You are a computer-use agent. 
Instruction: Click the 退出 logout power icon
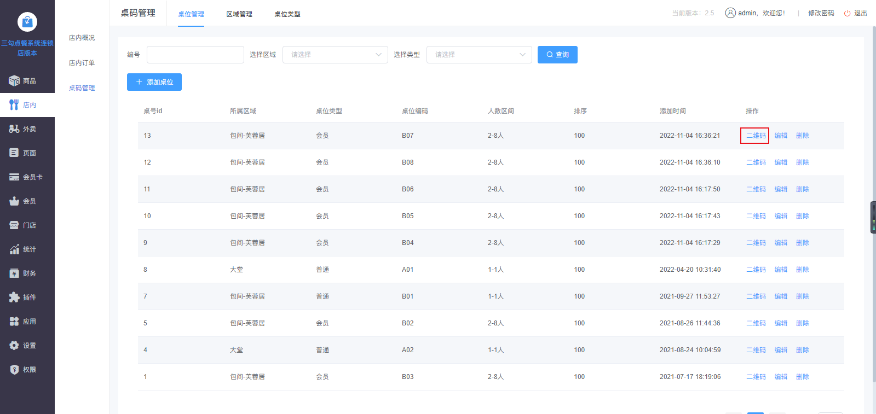[x=848, y=13]
